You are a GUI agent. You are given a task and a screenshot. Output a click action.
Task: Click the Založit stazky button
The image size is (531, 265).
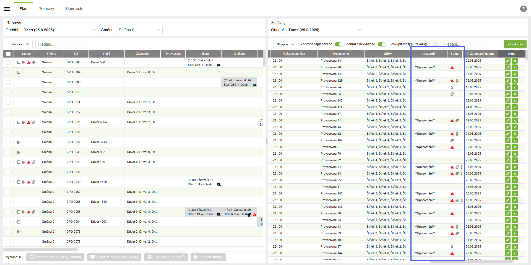(208, 257)
